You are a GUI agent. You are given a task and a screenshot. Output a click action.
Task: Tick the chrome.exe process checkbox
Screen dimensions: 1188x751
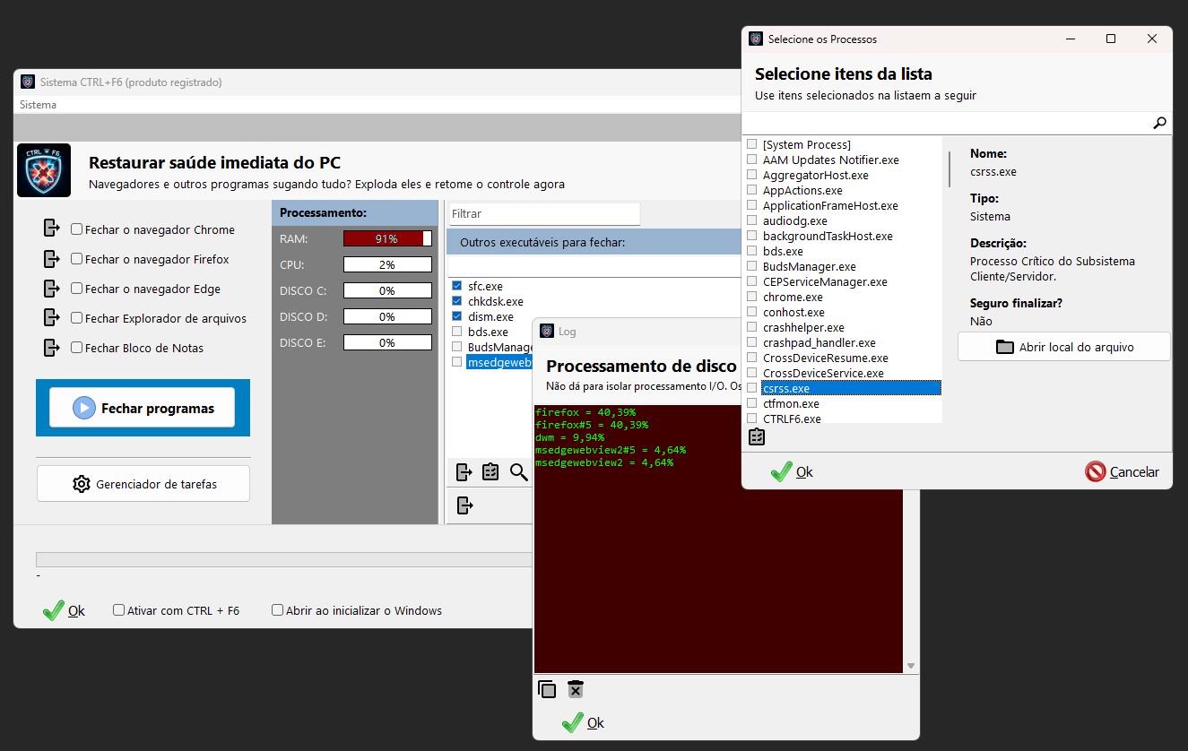pyautogui.click(x=752, y=297)
